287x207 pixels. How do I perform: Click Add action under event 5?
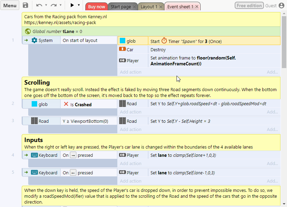pyautogui.click(x=130, y=181)
